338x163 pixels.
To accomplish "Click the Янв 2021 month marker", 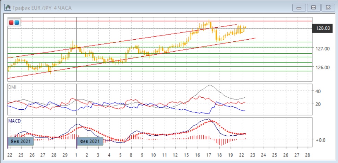I will 21,141.
